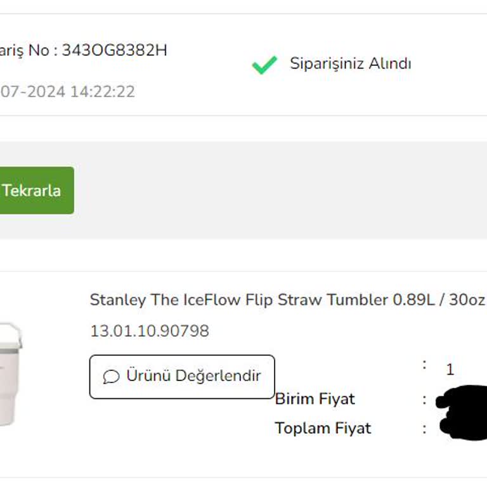Click the quantity value 1
The image size is (487, 487).
[450, 370]
